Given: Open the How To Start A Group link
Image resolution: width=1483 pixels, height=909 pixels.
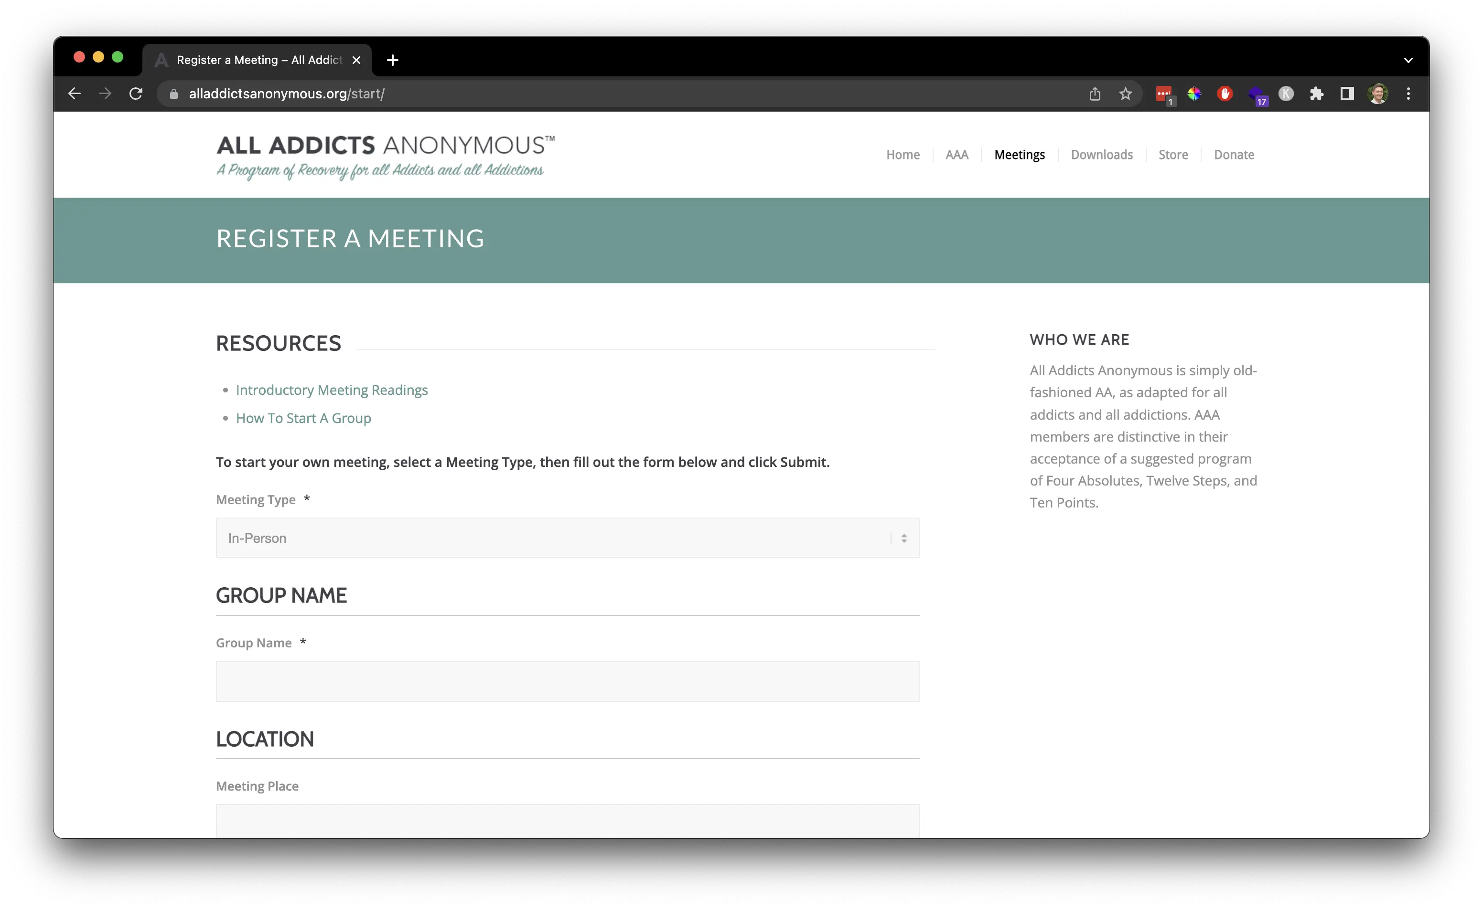Looking at the screenshot, I should point(303,418).
